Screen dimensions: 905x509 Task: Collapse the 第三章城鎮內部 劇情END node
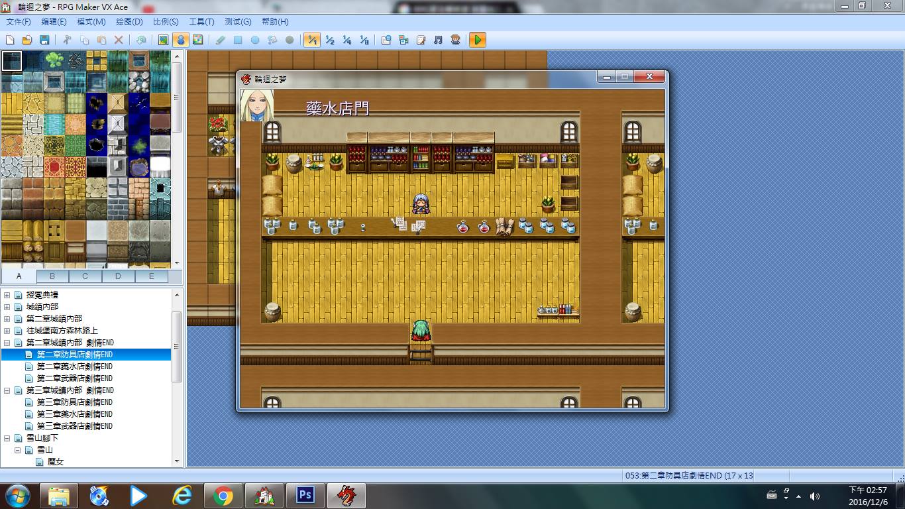(7, 390)
